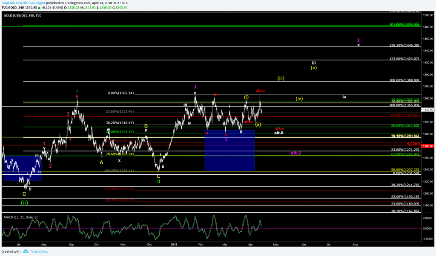Select the MACD (13, 21, close, 8) indicator label
The height and width of the screenshot is (256, 436).
pos(20,217)
